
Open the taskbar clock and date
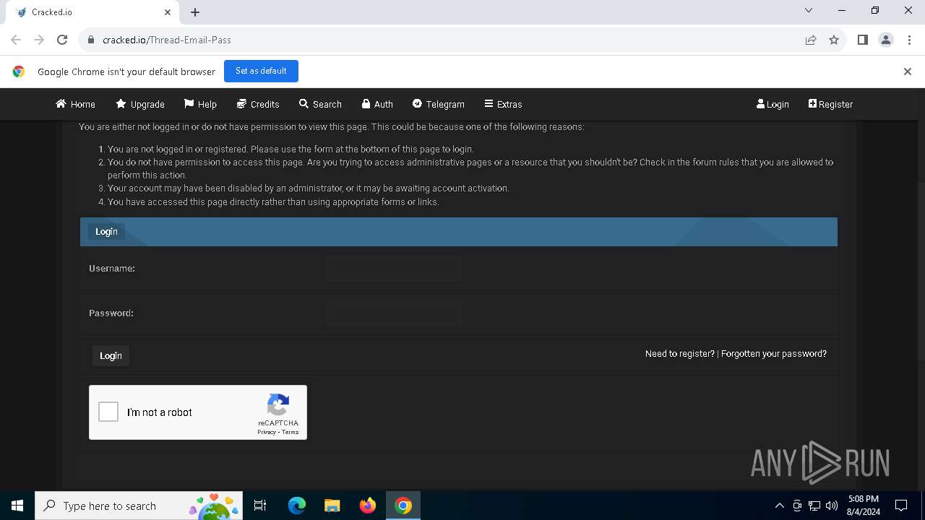click(864, 506)
